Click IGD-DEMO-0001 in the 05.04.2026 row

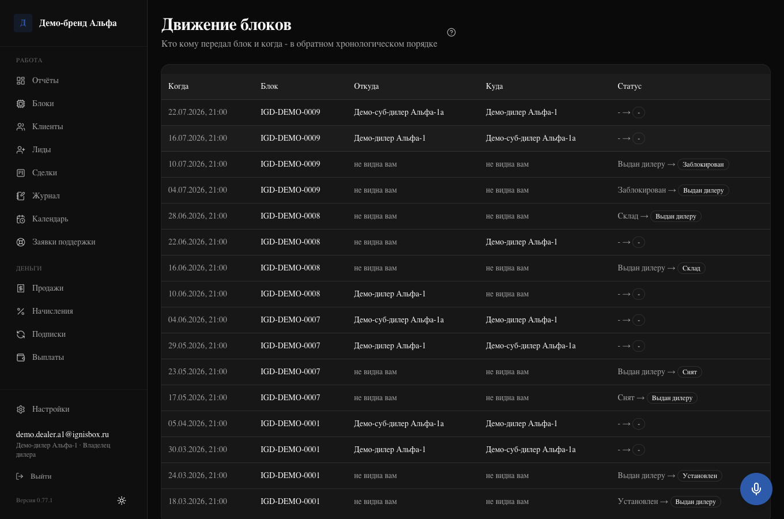pyautogui.click(x=290, y=424)
